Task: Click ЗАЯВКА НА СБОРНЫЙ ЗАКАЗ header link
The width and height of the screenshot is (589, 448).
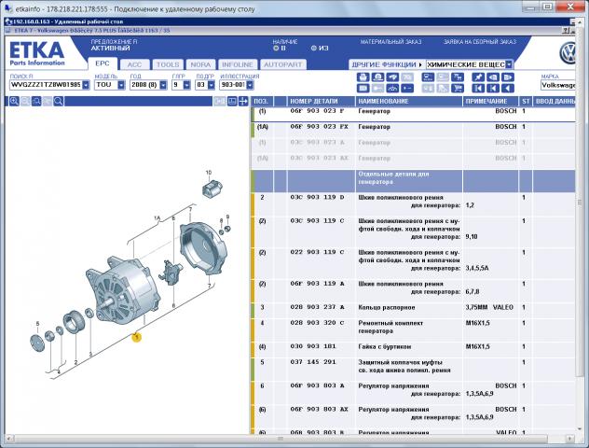Action: click(x=480, y=42)
